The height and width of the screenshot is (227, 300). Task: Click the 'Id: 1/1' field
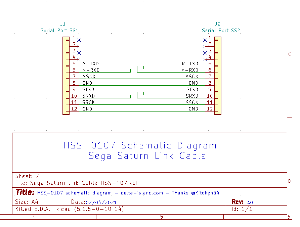click(242, 209)
